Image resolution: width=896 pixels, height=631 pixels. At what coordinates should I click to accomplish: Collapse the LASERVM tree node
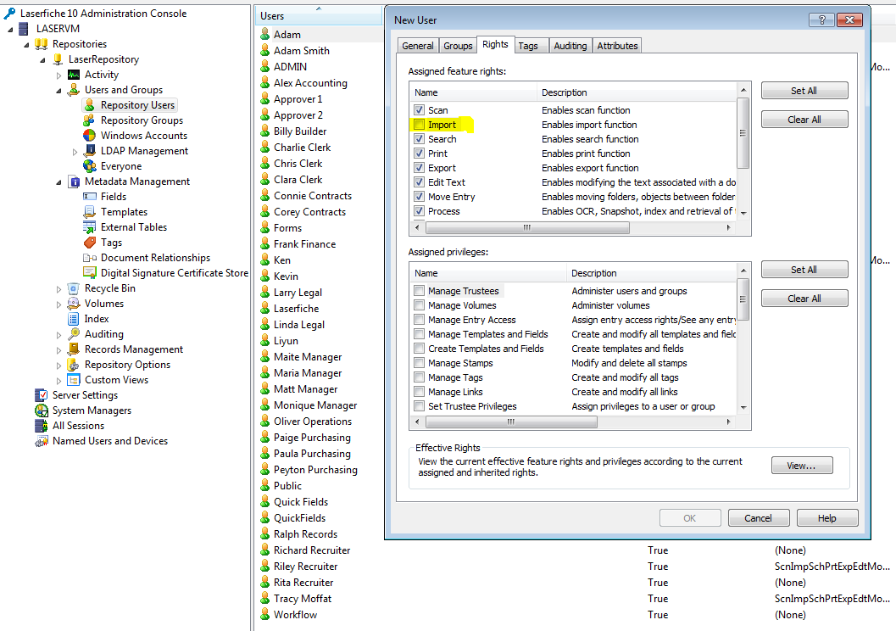10,29
